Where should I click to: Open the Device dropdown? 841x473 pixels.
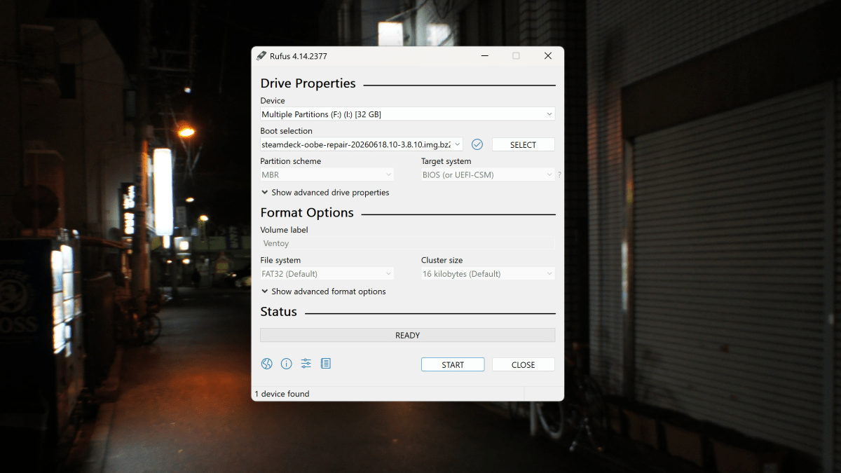(407, 114)
